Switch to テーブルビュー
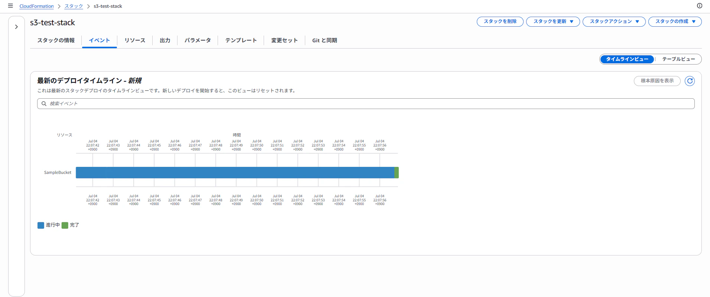Screen dimensions: 710x297 (678, 59)
